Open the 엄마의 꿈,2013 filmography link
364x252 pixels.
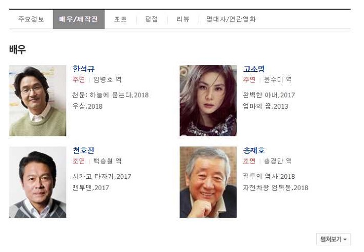[265, 107]
